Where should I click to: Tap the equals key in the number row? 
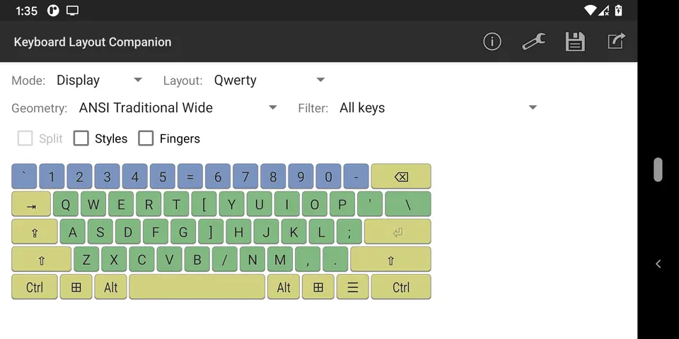190,177
